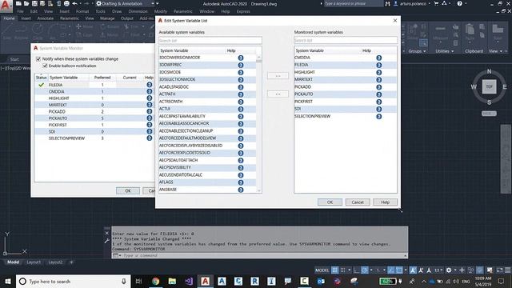This screenshot has height=288, width=512.
Task: Toggle grid display in the status bar
Action: pyautogui.click(x=334, y=270)
